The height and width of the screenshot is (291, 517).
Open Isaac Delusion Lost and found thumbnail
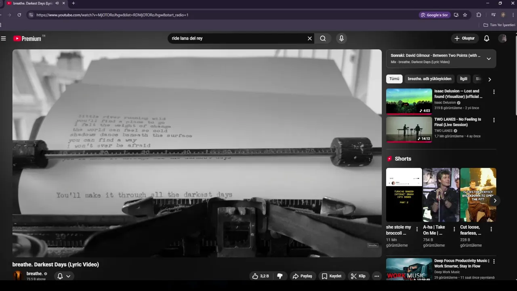409,101
